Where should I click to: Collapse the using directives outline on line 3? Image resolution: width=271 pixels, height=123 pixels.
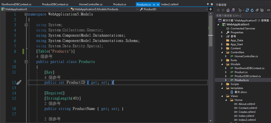pos(26,25)
